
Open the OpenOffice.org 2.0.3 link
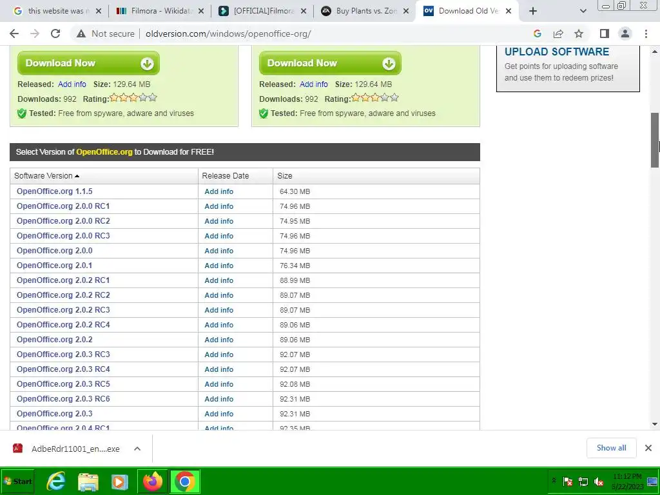point(54,413)
